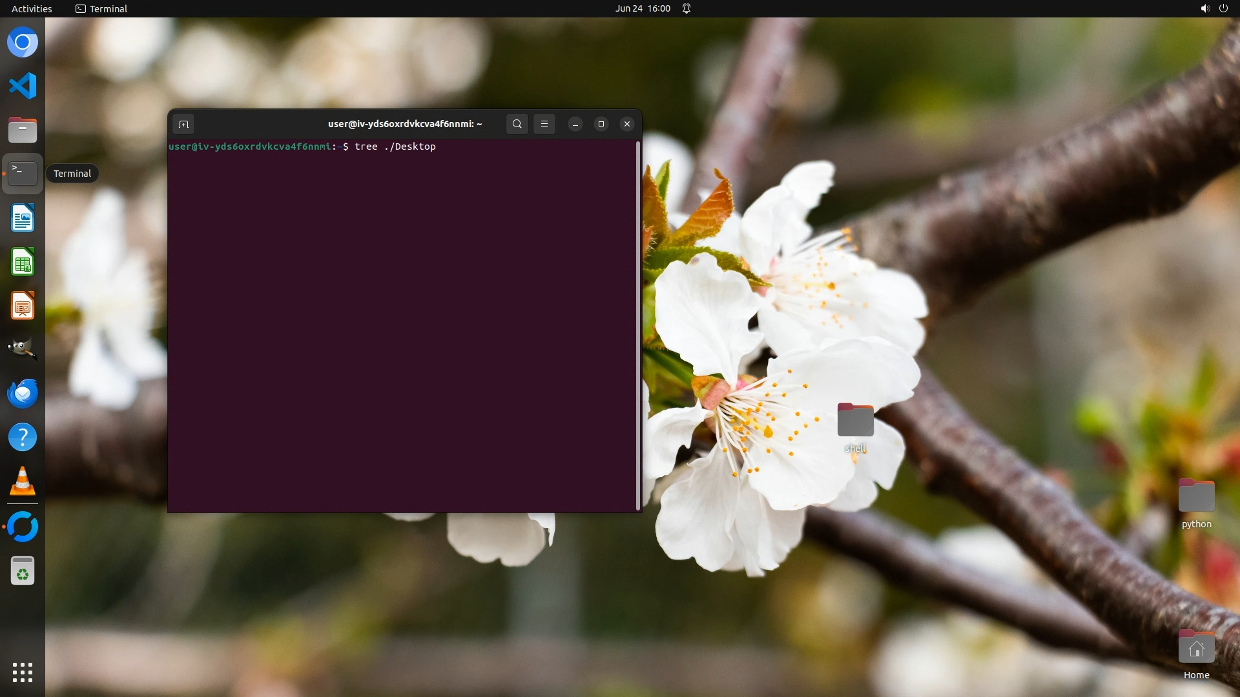Viewport: 1240px width, 697px height.
Task: Open LibreOffice Calc from dock
Action: click(x=23, y=262)
